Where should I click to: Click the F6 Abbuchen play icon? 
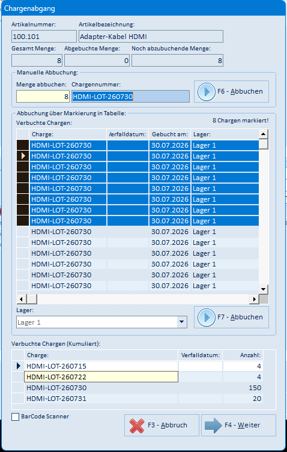pos(206,92)
